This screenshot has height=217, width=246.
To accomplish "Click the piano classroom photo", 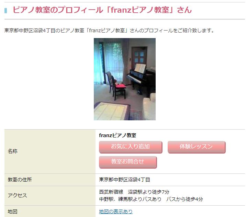I will [125, 79].
